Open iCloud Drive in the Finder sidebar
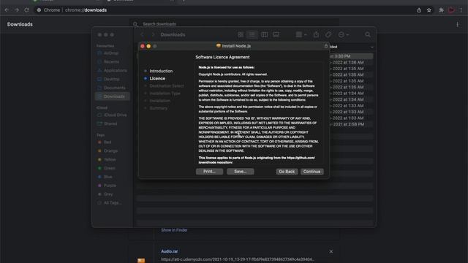The height and width of the screenshot is (263, 468). pyautogui.click(x=116, y=115)
